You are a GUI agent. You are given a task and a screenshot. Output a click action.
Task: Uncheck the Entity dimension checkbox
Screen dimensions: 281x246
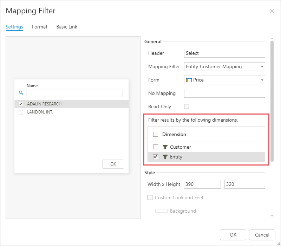pos(156,157)
